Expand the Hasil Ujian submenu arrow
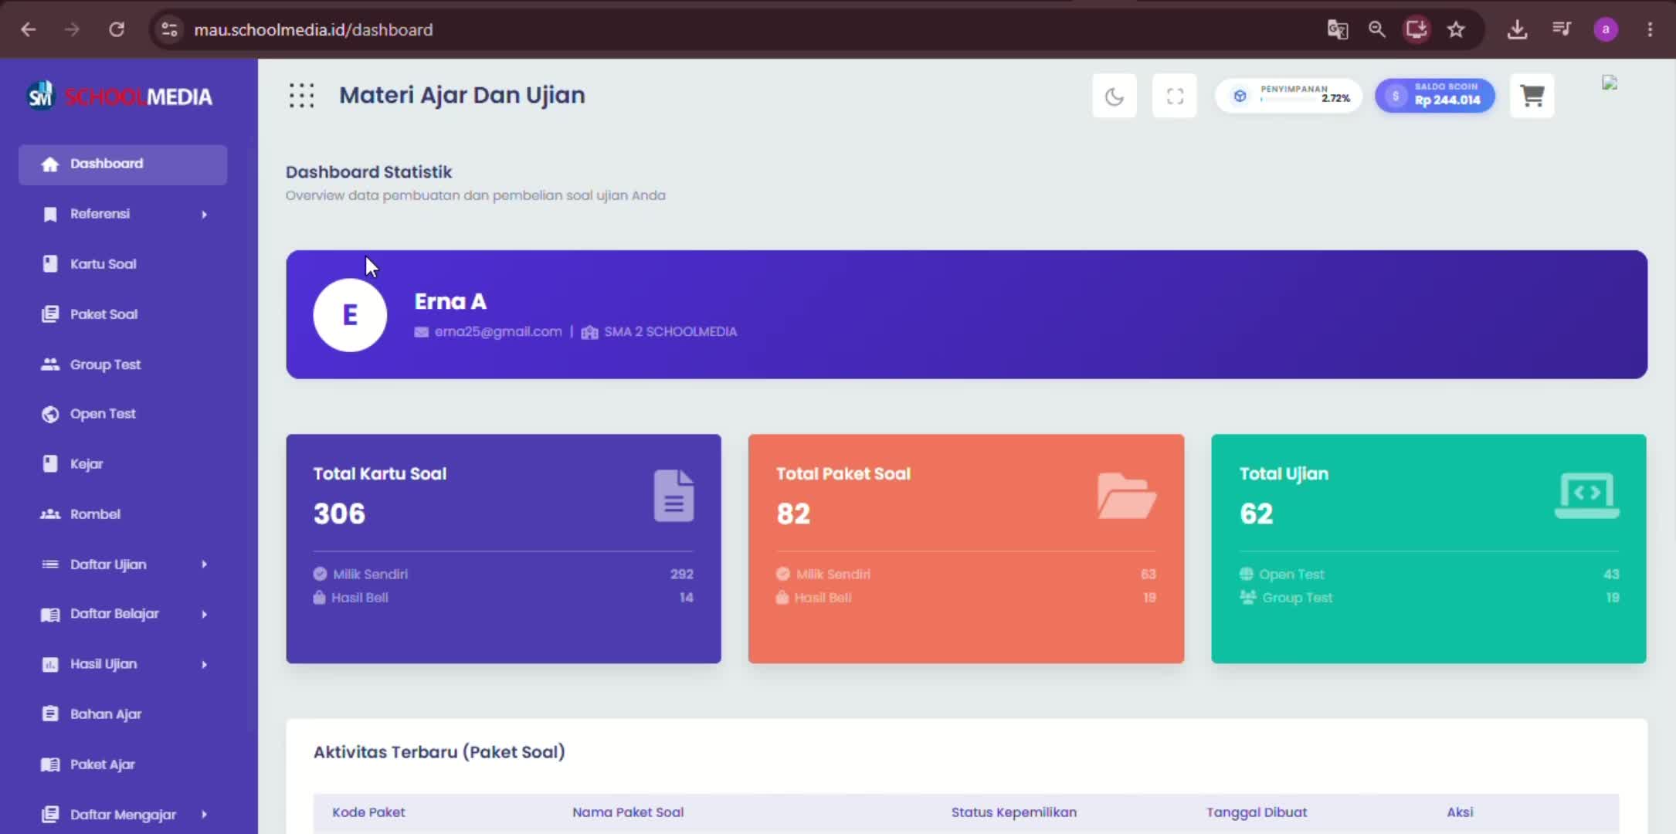Viewport: 1676px width, 834px height. tap(204, 665)
